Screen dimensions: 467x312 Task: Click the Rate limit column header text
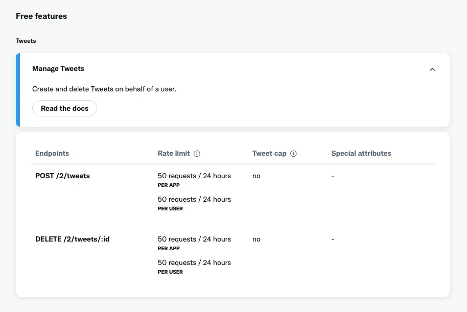(174, 153)
